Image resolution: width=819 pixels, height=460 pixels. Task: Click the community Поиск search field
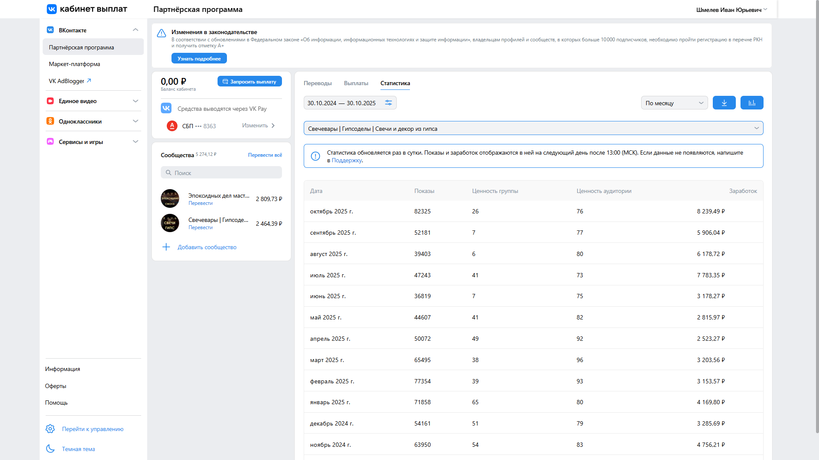[221, 172]
